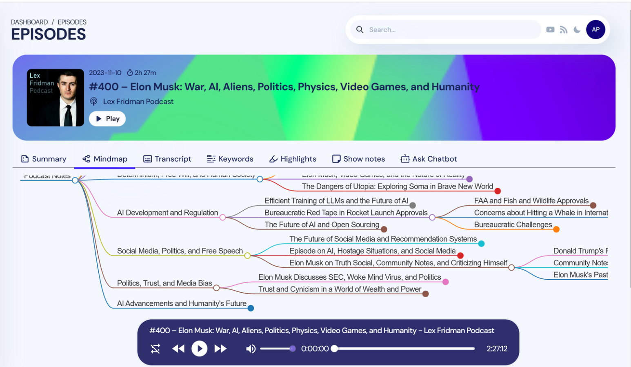Open the DASHBOARD breadcrumb link

(29, 22)
